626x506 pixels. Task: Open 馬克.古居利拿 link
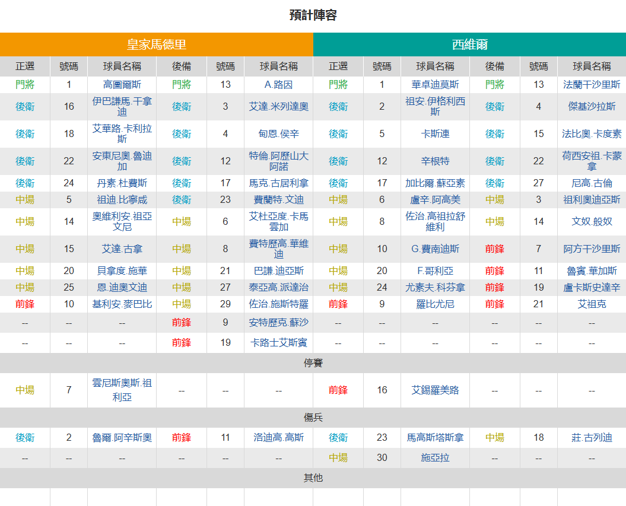[278, 183]
